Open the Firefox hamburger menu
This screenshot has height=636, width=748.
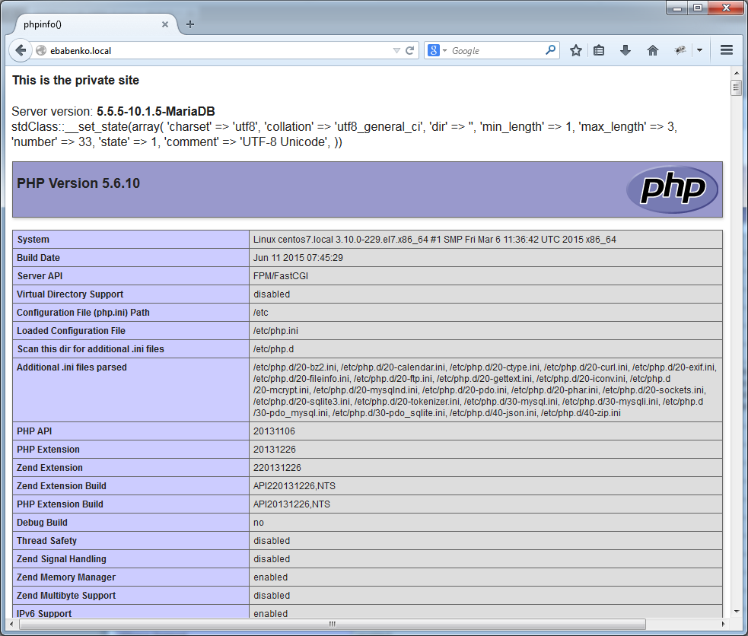coord(727,50)
